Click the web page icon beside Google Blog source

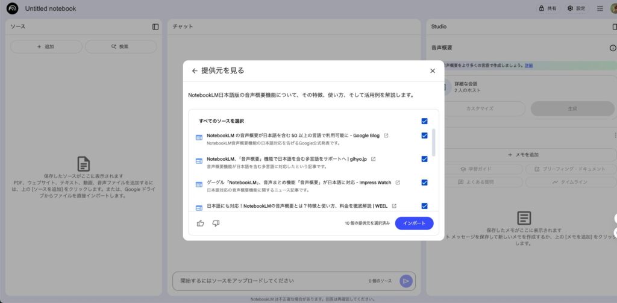tap(199, 137)
